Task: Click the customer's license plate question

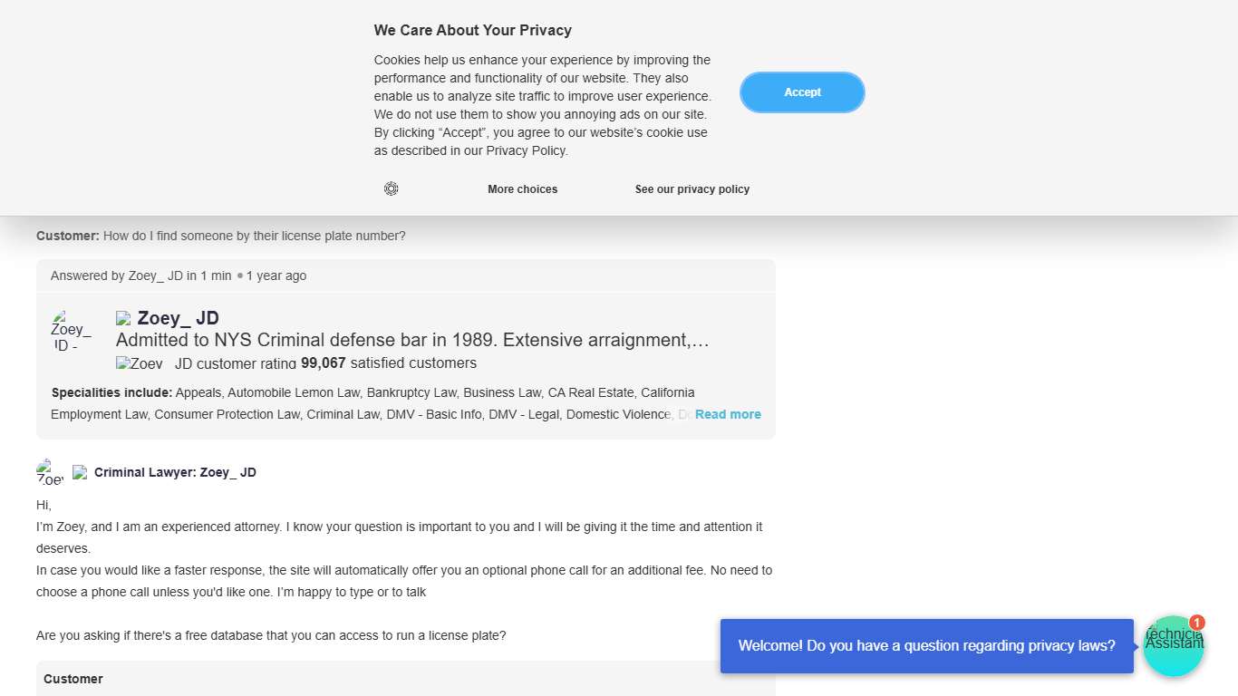Action: [x=254, y=236]
